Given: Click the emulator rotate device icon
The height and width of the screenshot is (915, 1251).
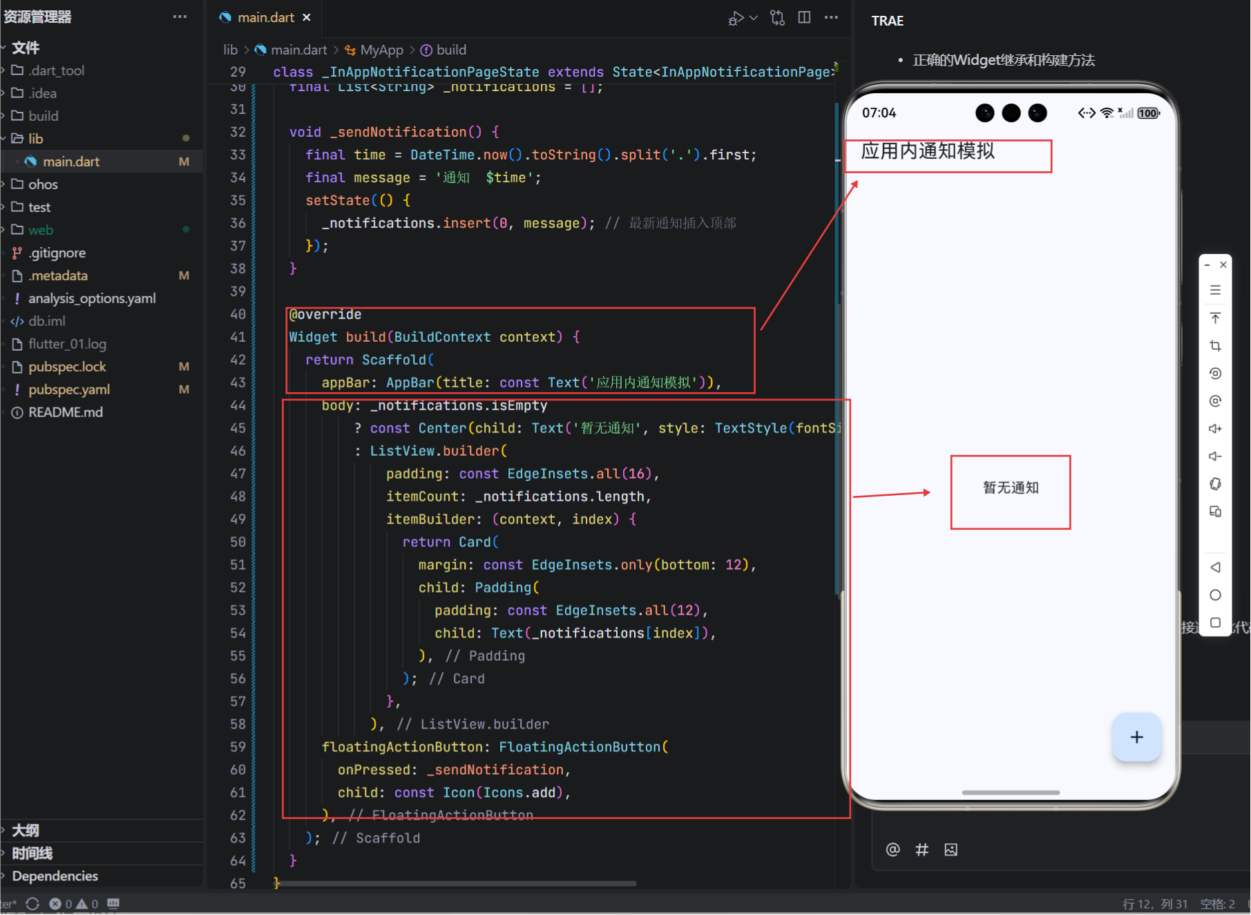Looking at the screenshot, I should 1215,484.
